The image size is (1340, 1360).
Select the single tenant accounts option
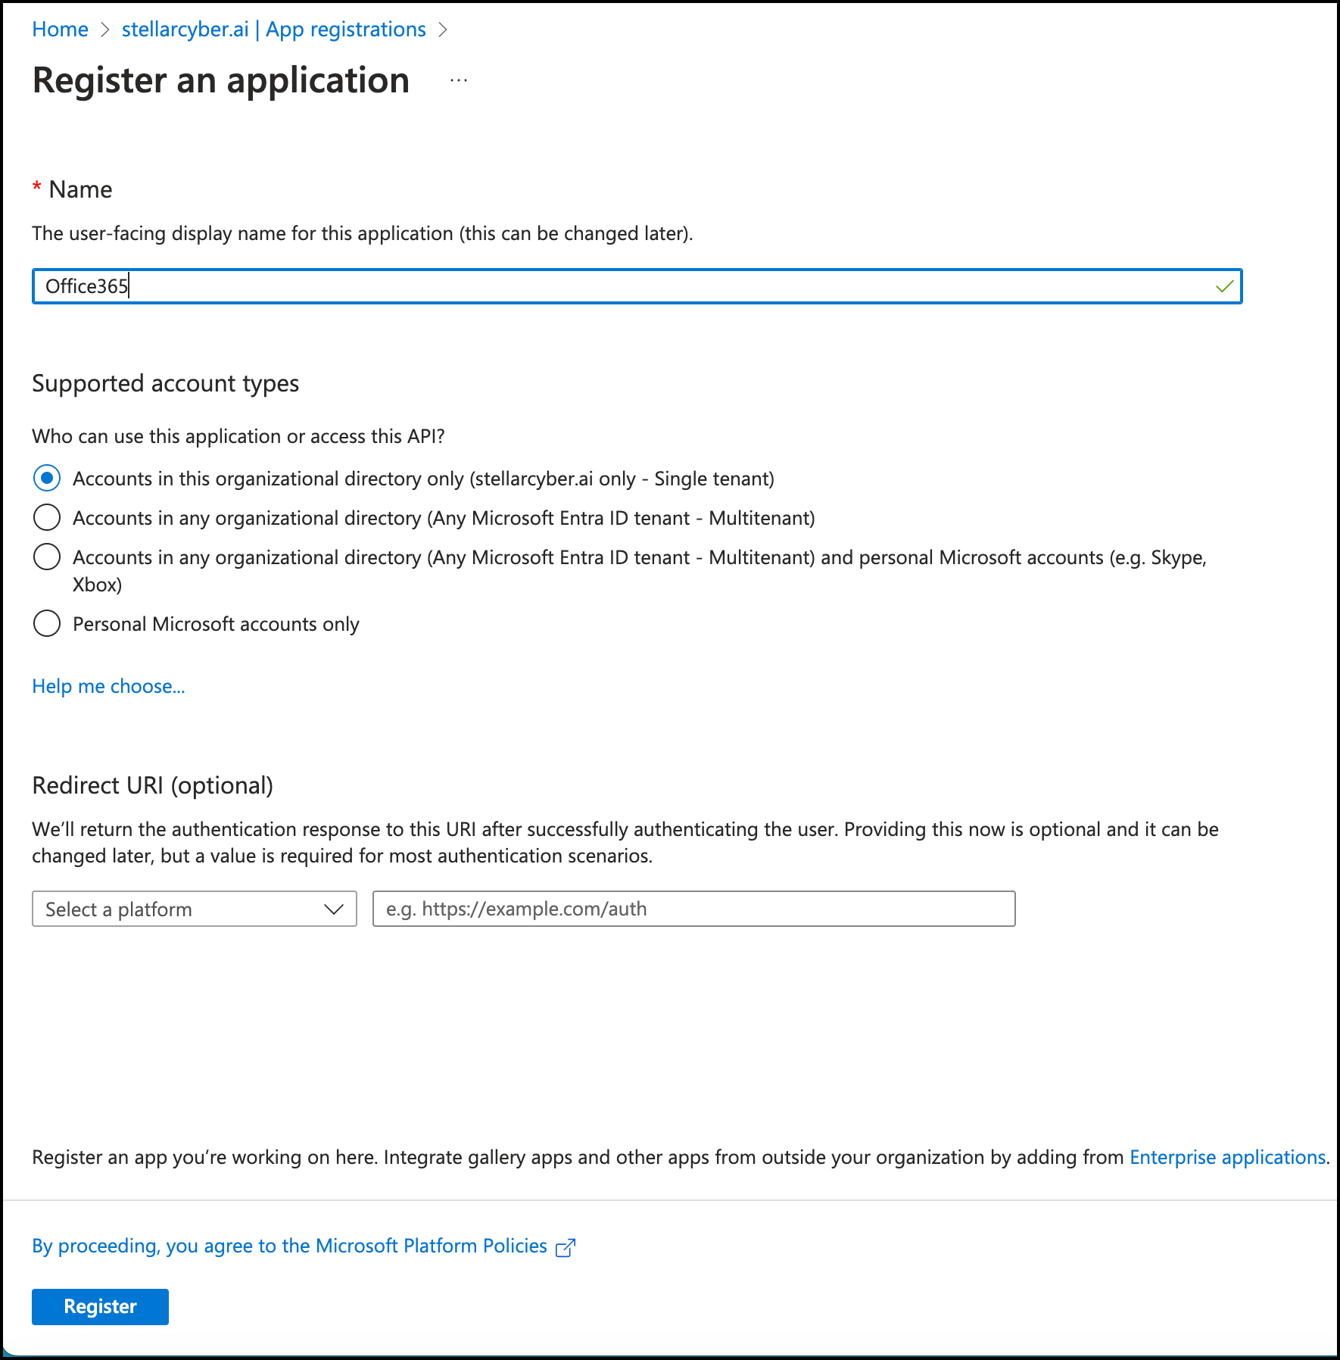pos(47,479)
